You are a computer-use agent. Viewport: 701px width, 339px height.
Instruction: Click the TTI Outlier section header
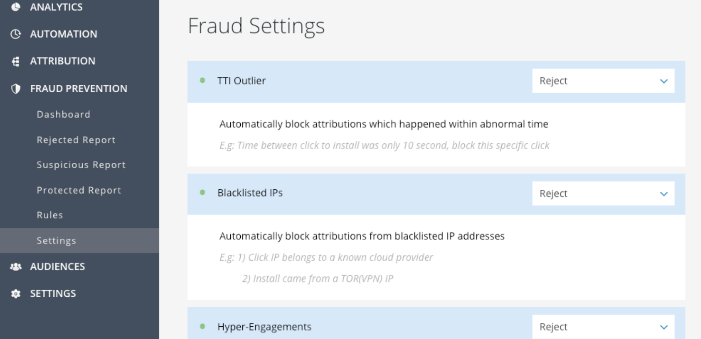pyautogui.click(x=241, y=81)
